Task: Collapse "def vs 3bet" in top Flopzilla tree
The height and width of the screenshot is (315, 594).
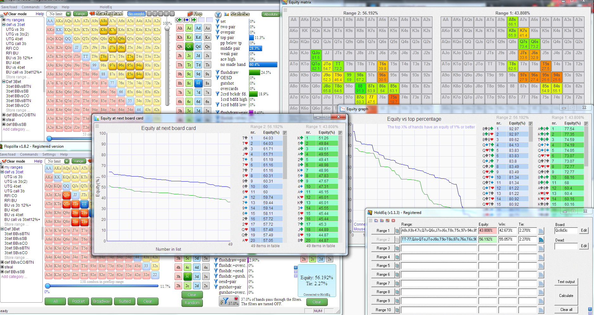Action: [x=4, y=25]
